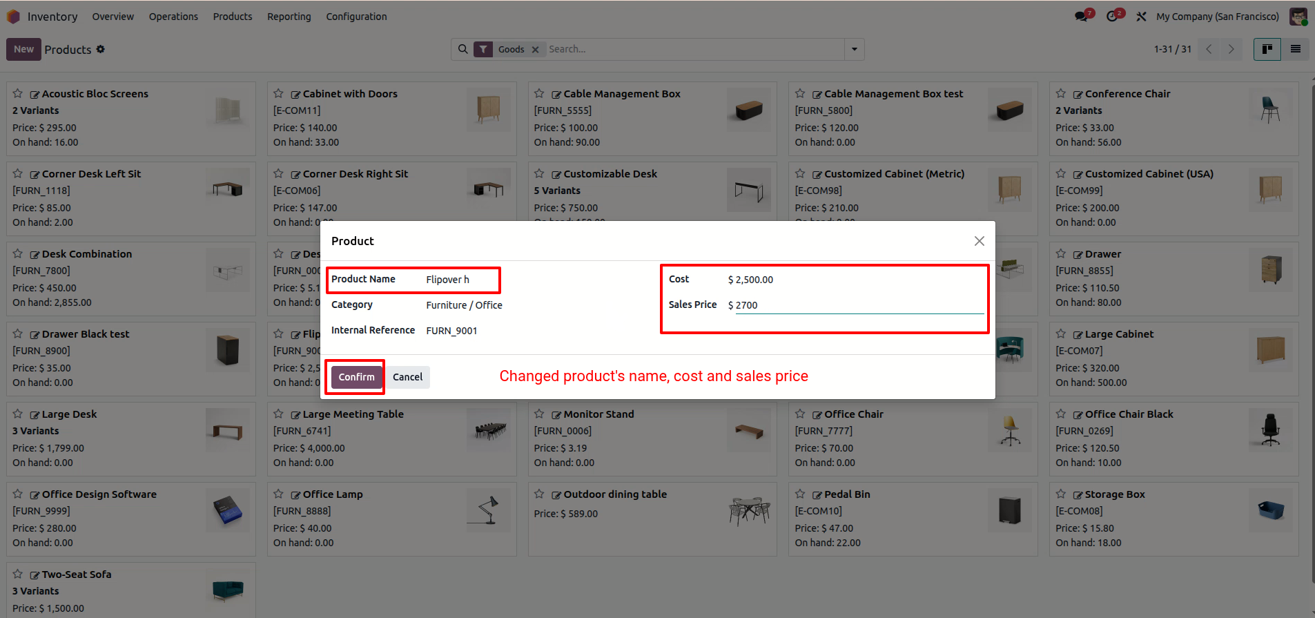Click the Office Chair Black thumbnail image
Screen dimensions: 1315x618
[x=1271, y=430]
